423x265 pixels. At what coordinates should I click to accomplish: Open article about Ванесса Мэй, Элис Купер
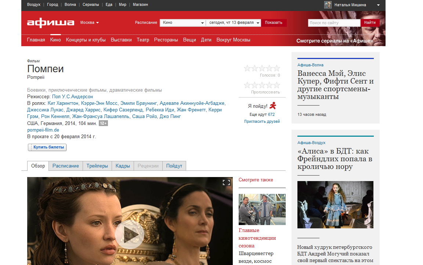(335, 85)
